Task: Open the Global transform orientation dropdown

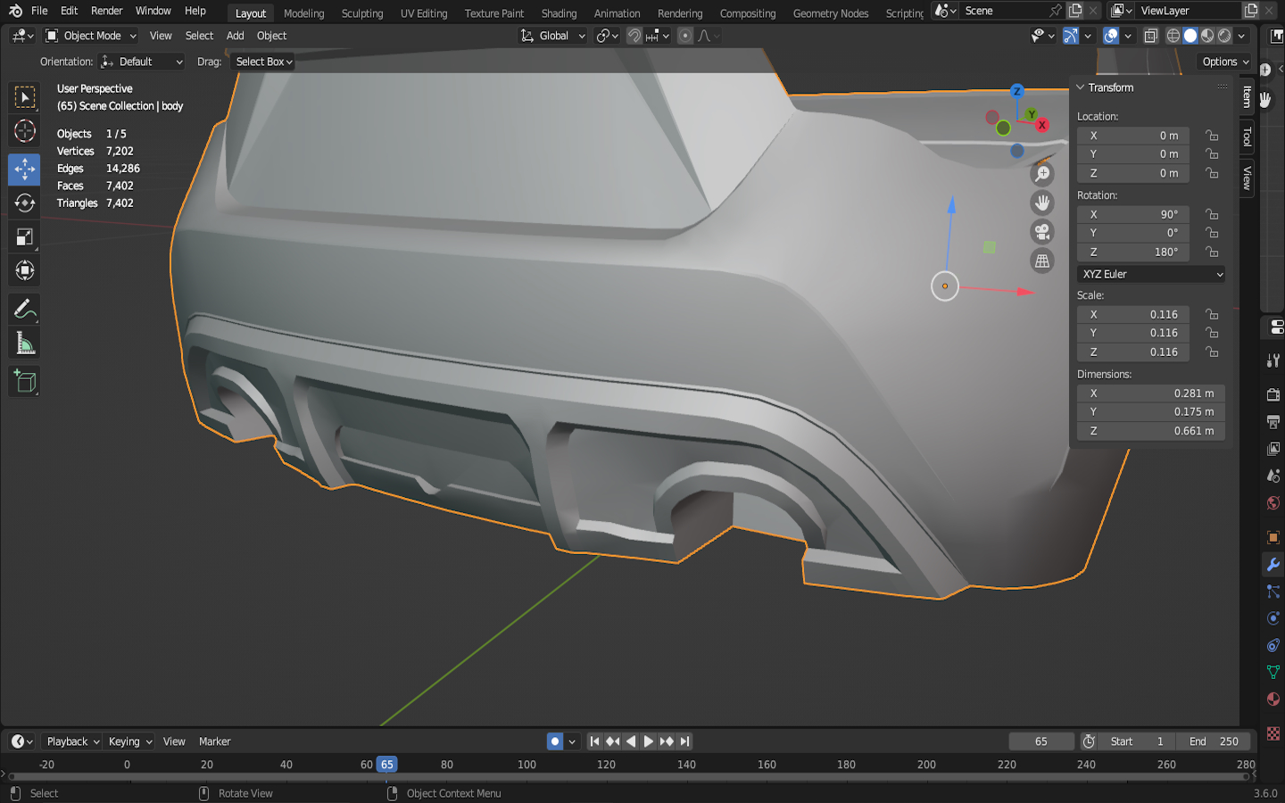Action: point(553,36)
